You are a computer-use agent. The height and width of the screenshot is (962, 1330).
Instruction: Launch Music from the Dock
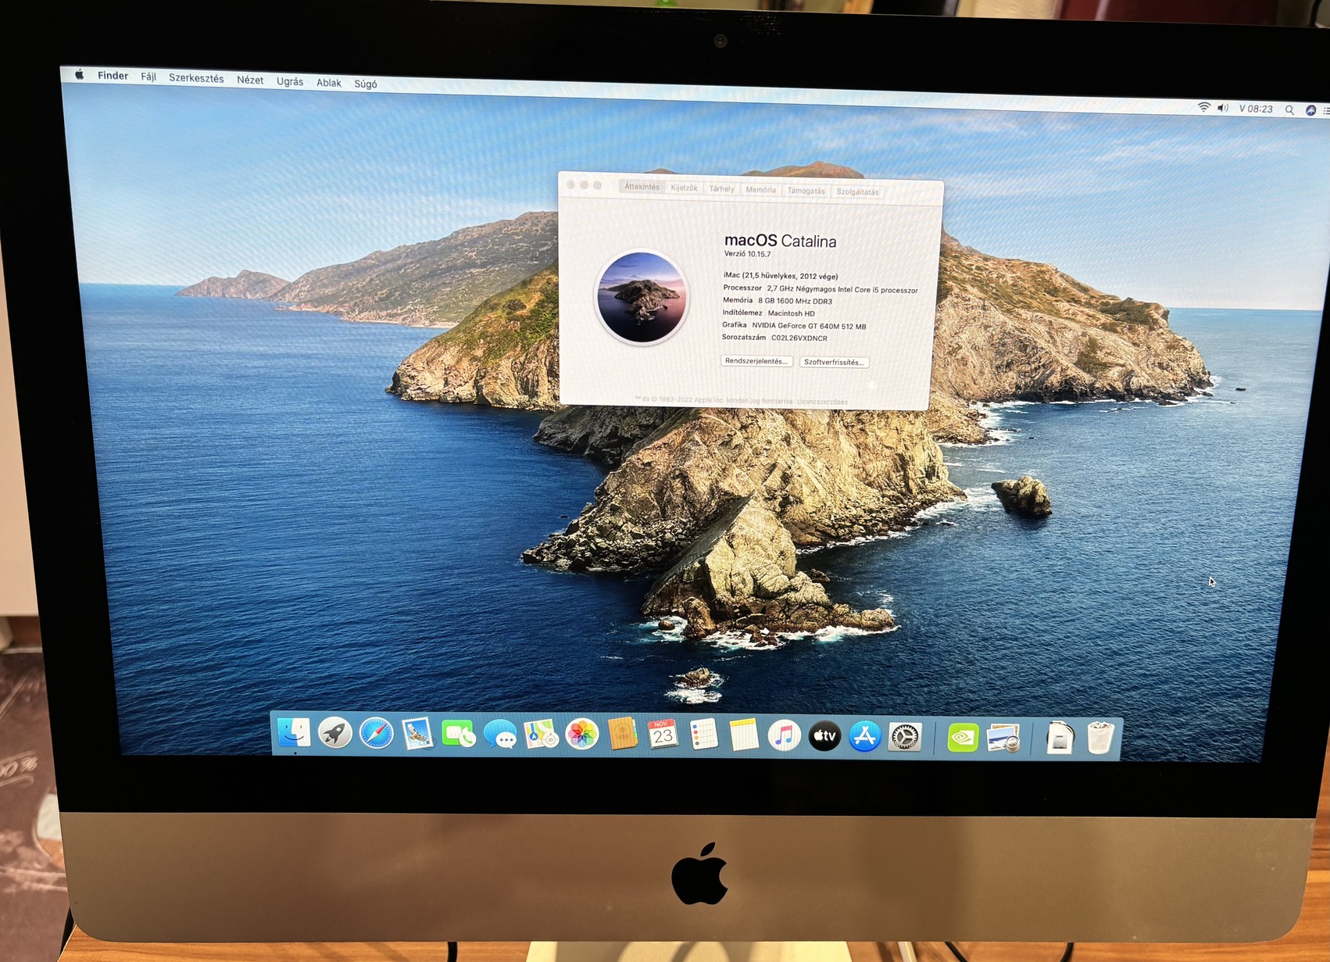point(784,735)
